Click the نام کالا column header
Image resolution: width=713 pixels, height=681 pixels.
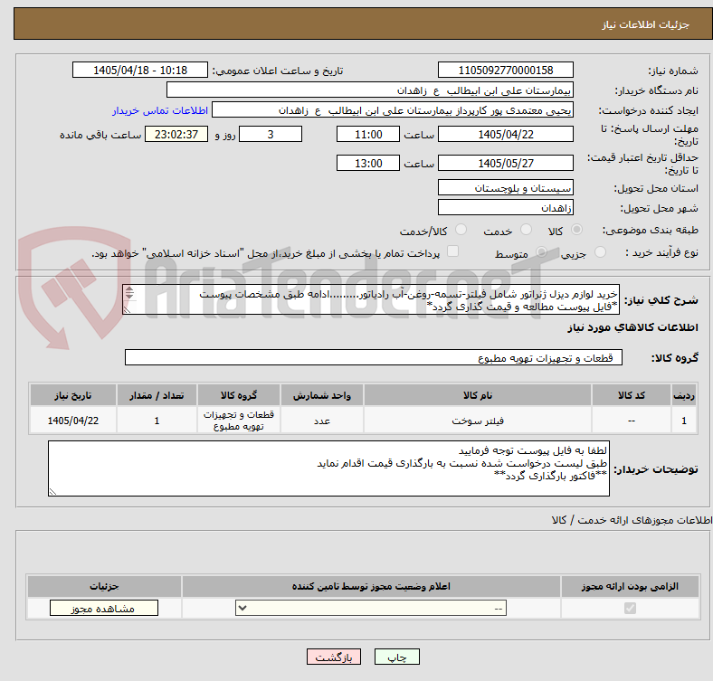[x=478, y=395]
